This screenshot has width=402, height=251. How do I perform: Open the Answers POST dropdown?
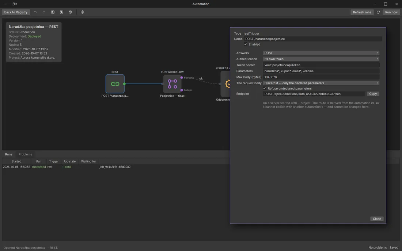[321, 53]
